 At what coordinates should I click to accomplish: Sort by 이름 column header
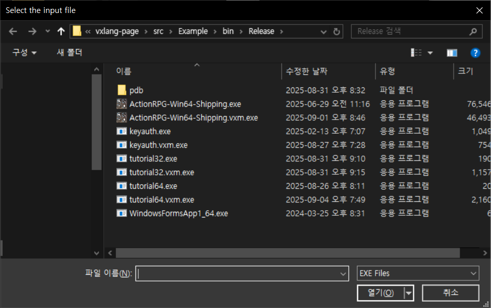point(124,71)
